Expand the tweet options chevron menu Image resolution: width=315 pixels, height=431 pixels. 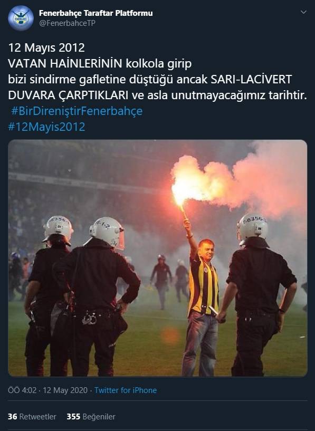click(303, 12)
